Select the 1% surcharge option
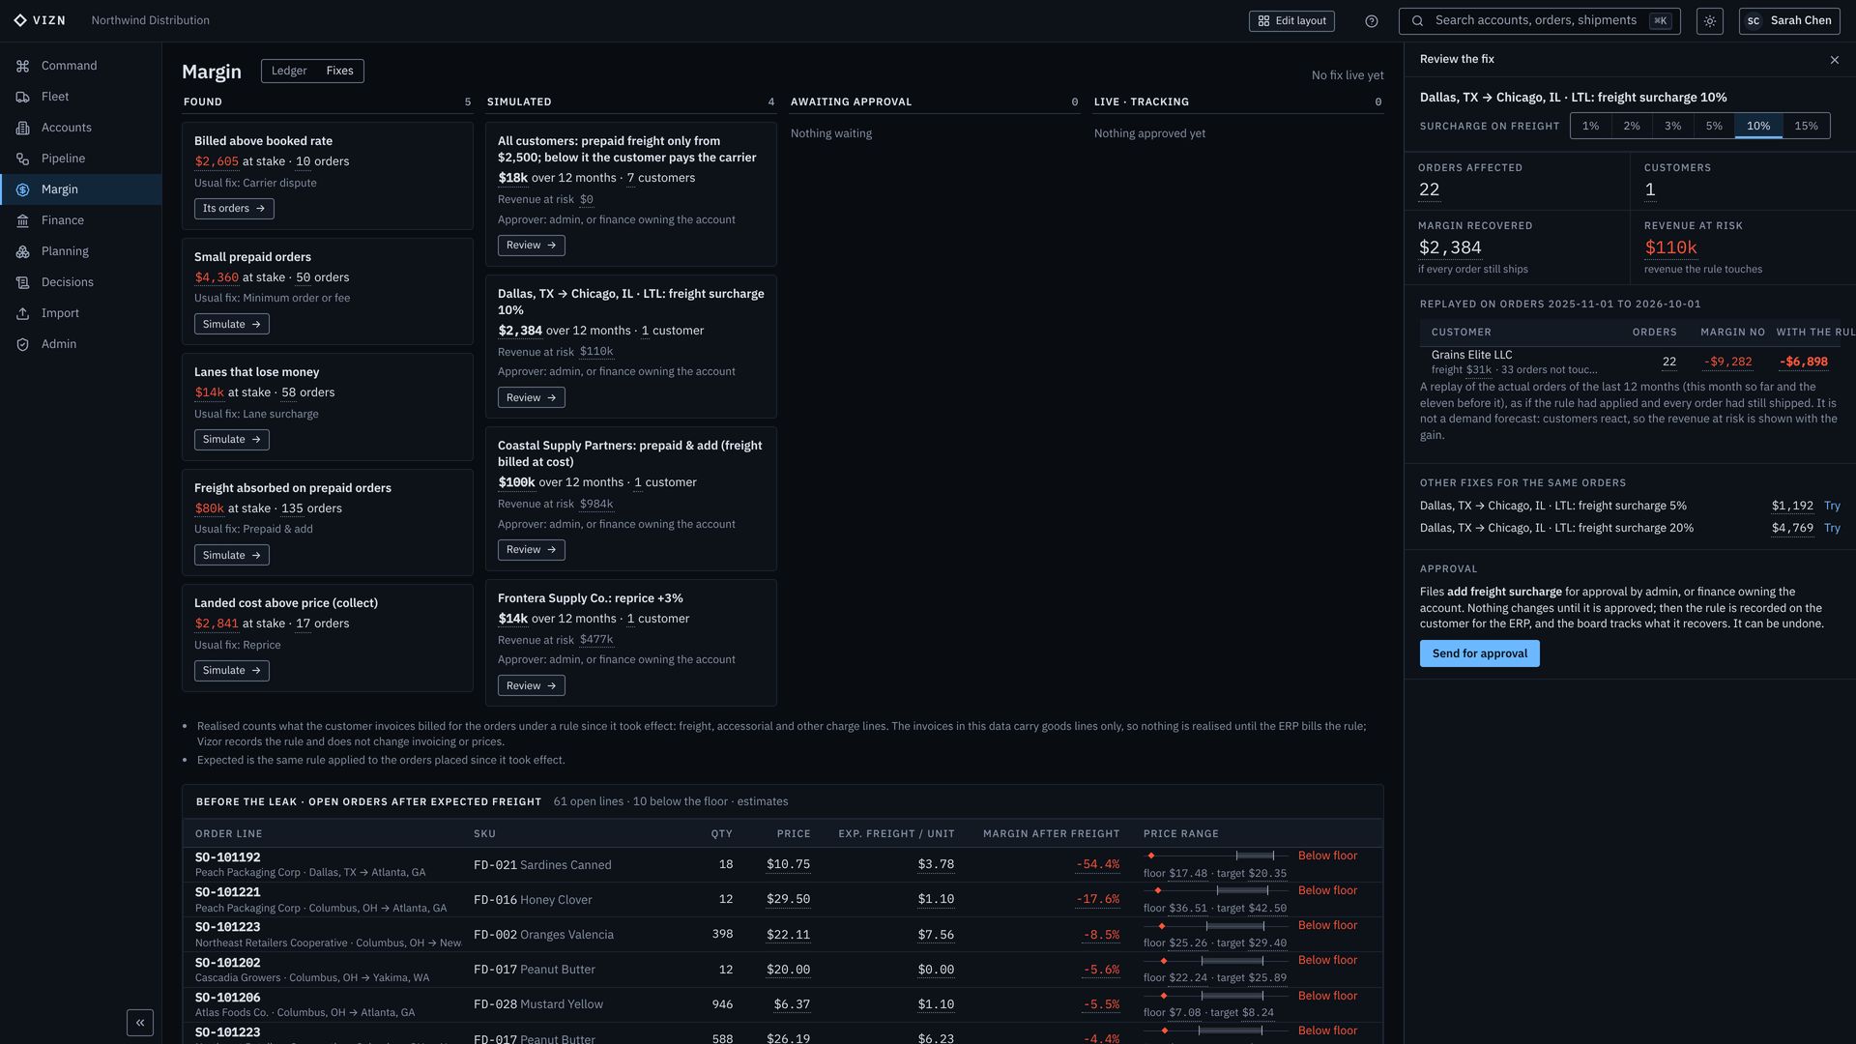The image size is (1856, 1044). pyautogui.click(x=1590, y=126)
